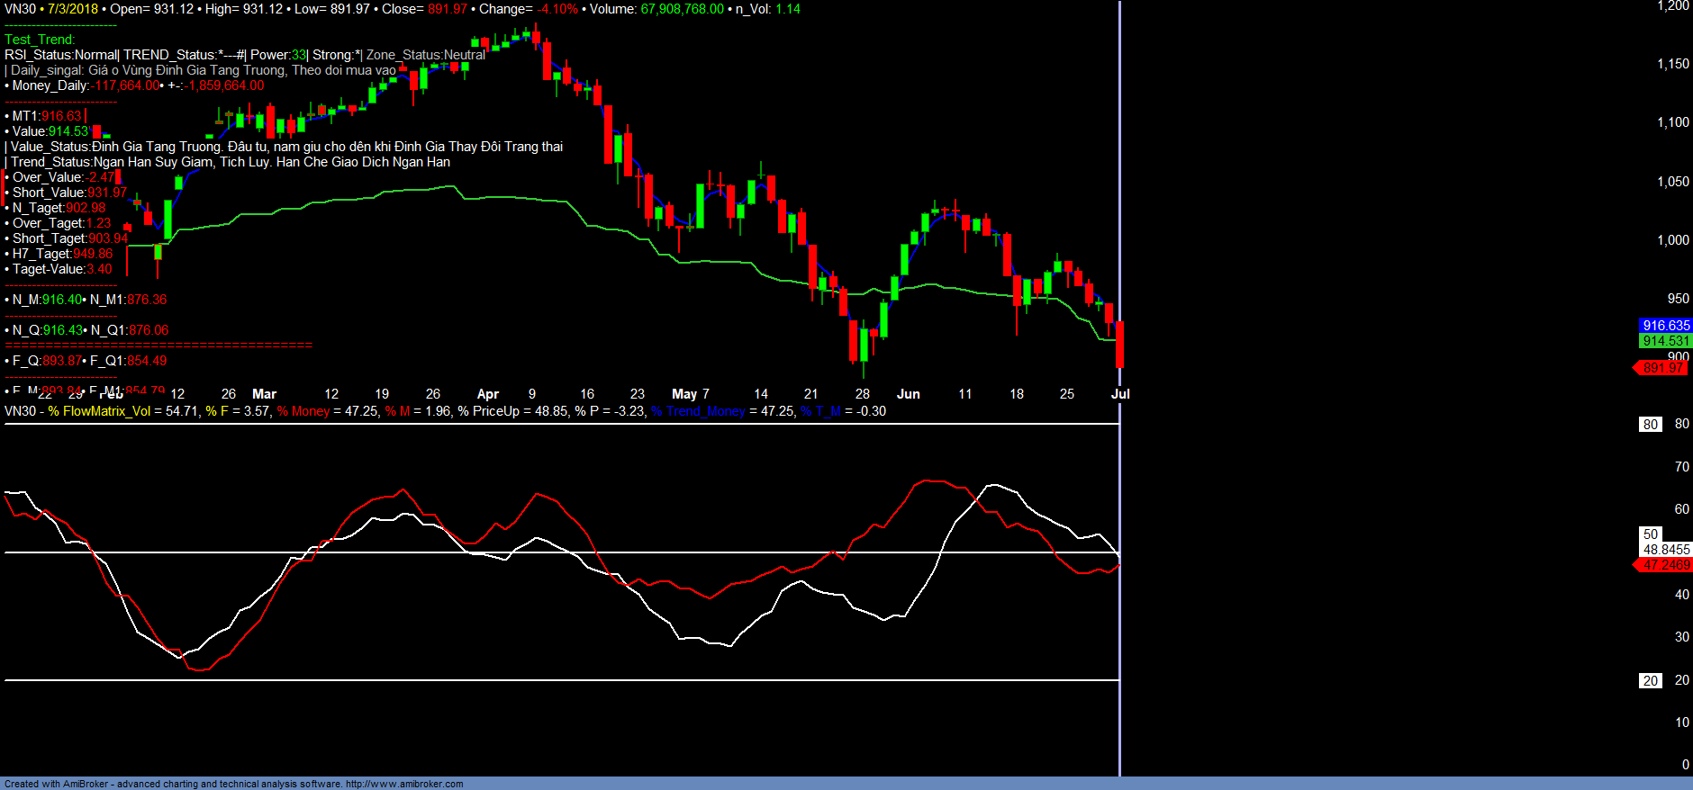
Task: Click the green 914.531 price tag
Action: (x=1665, y=341)
